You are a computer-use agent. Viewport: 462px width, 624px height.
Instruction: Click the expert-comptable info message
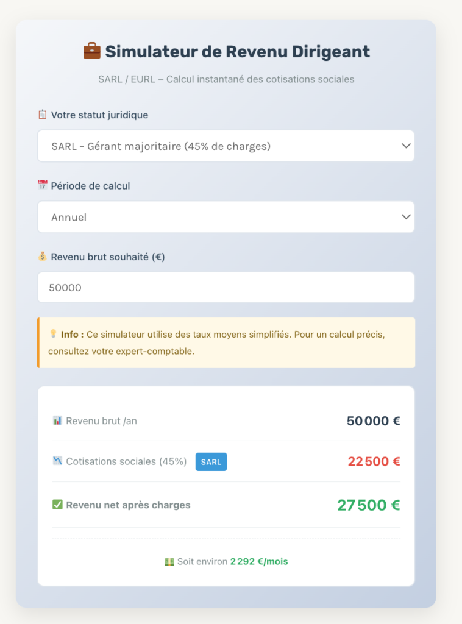226,342
